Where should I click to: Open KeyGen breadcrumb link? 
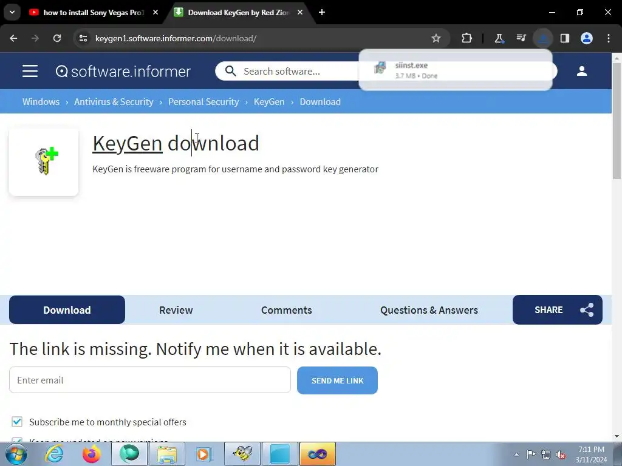point(269,102)
